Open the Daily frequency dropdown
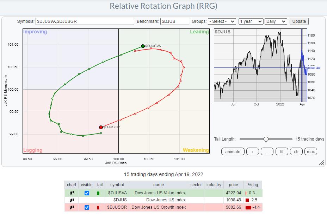Viewport: 327px width, 214px height. 276,21
